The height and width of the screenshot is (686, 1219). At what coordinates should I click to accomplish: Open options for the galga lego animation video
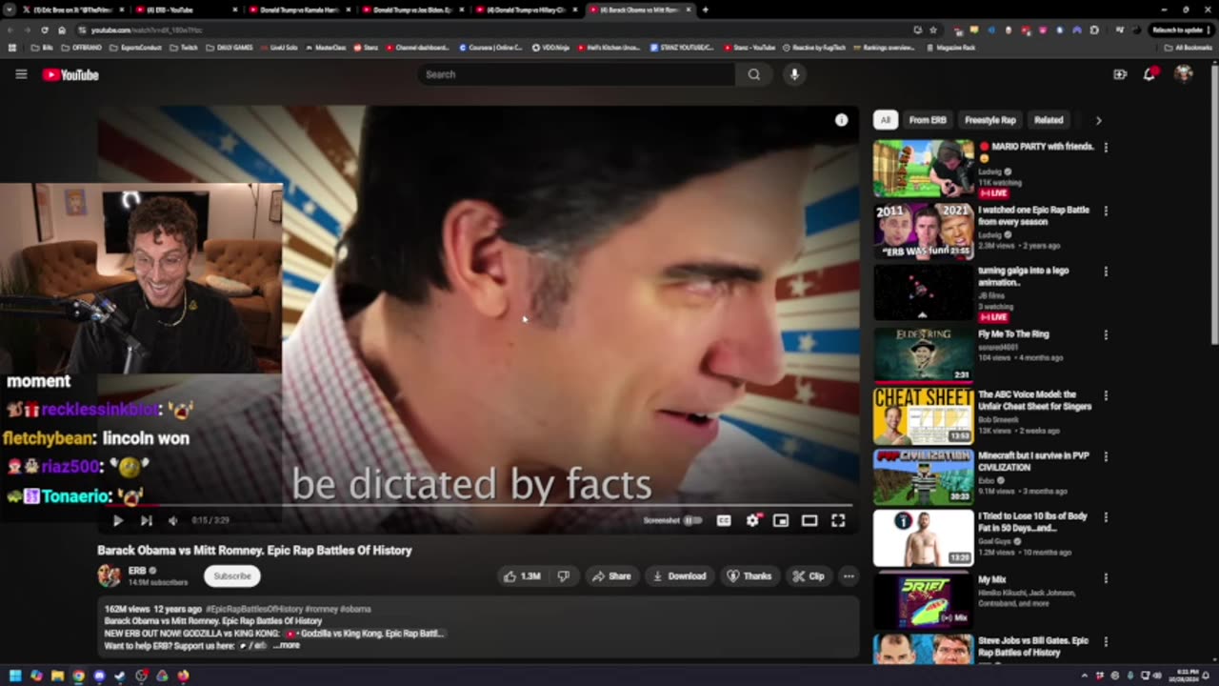pos(1106,272)
